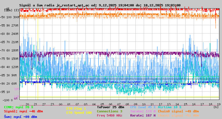Click the blue Šum legend entry
222x119 pixels.
21,117
